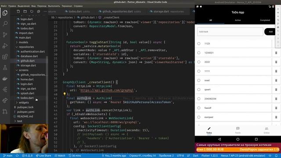Open the Explorer view in the activity bar
This screenshot has width=281, height=158.
(5, 13)
